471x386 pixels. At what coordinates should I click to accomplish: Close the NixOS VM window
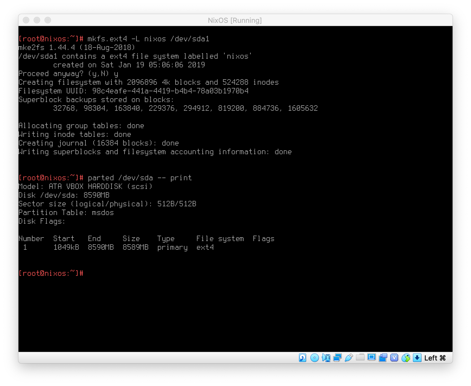pos(26,20)
